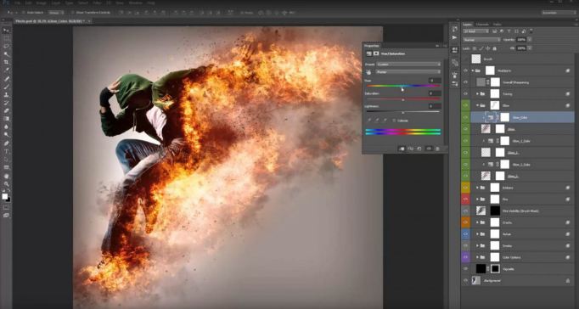Switch to the Paths tab

[x=497, y=25]
